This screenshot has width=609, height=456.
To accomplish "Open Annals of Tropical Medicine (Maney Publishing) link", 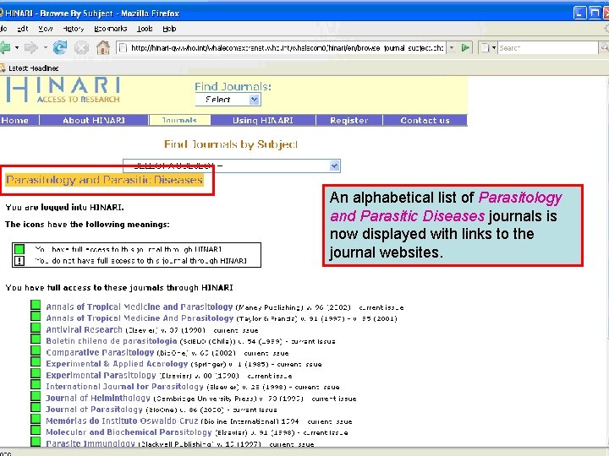I will coord(139,307).
